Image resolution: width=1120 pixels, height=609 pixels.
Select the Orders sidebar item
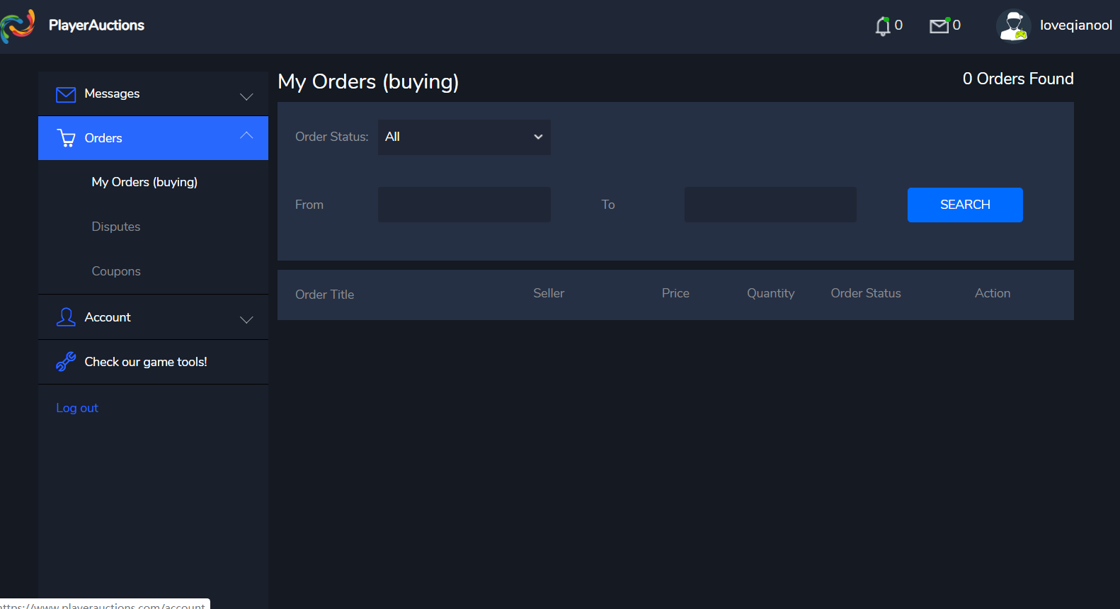tap(153, 138)
